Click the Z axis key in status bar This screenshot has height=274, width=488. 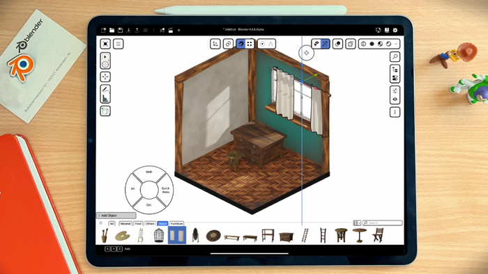point(119,249)
